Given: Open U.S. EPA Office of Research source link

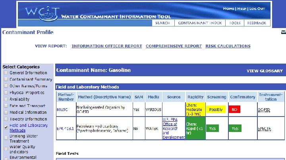Looking at the screenshot, I should [174, 128].
